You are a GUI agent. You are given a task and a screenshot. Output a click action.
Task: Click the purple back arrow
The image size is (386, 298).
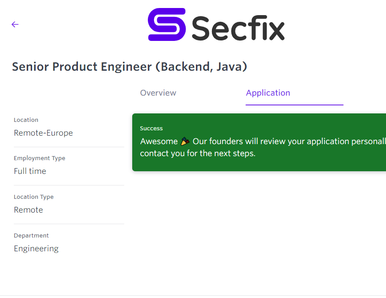pyautogui.click(x=15, y=24)
